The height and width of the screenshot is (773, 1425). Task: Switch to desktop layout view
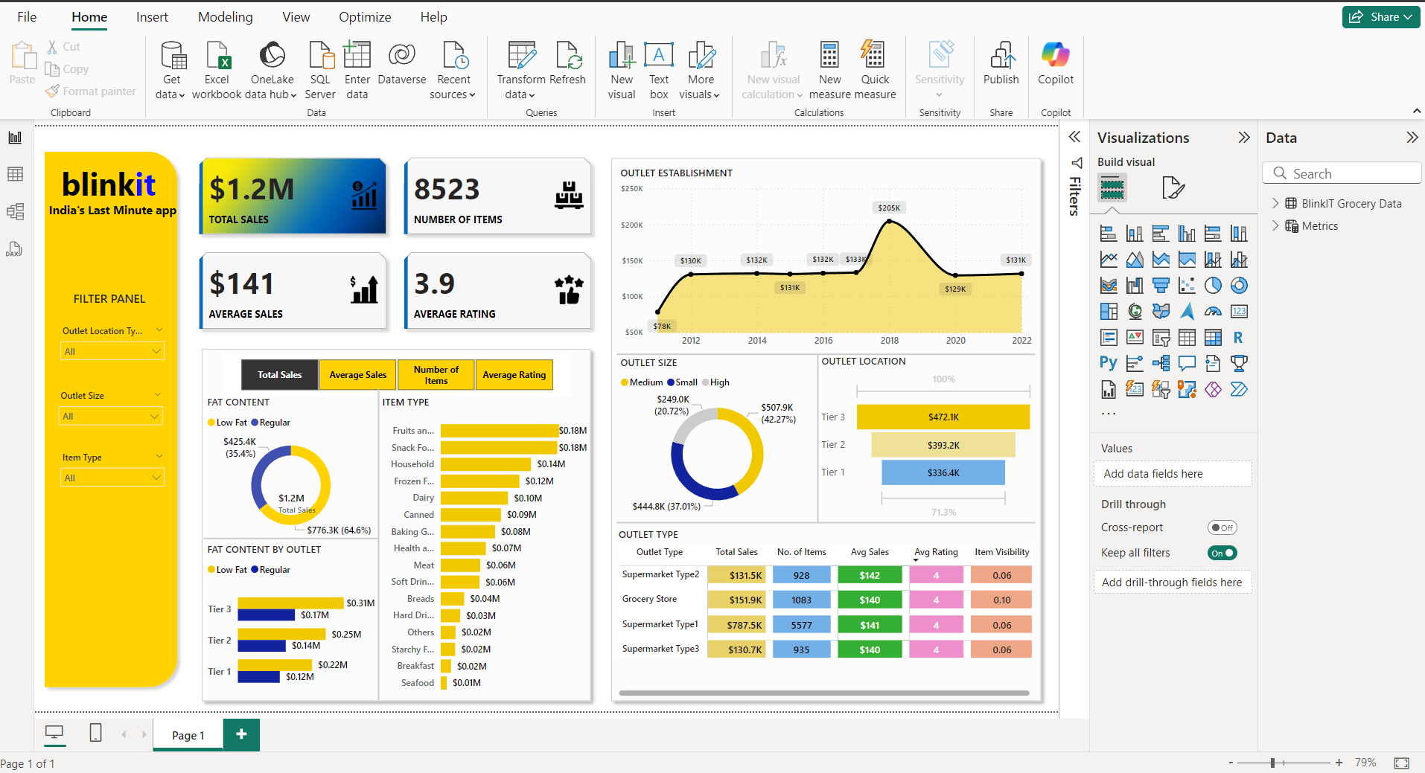[x=54, y=733]
